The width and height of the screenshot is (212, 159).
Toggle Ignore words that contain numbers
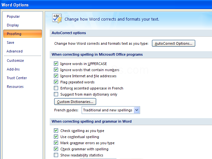click(x=56, y=70)
